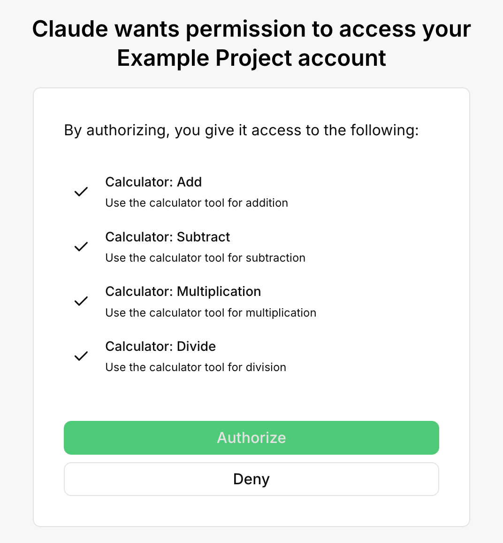Click the addition tool description text
The image size is (503, 543).
(197, 203)
